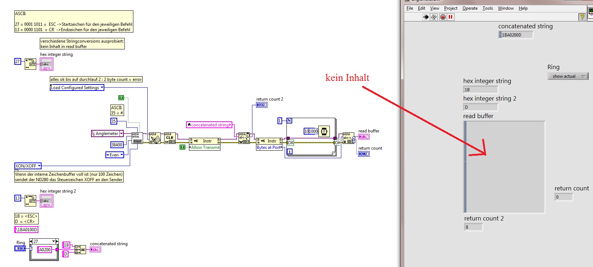Click the hex integer string 2 indicator terminal

(47, 201)
